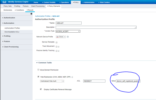Click the Description text area

(96, 27)
